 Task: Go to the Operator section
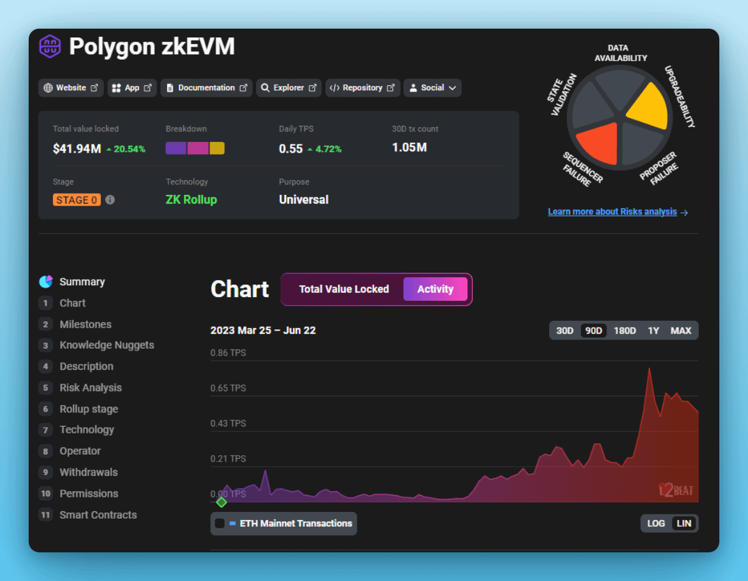coord(80,451)
